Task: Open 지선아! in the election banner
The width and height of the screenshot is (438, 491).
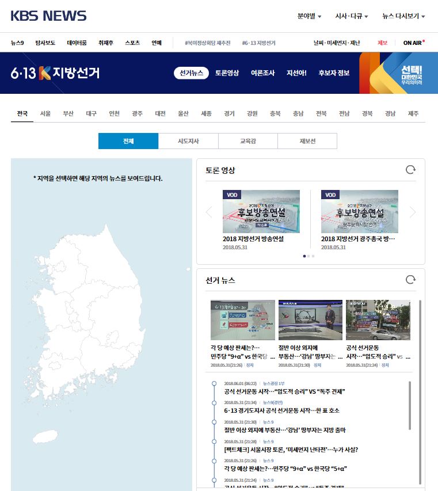Action: coord(296,73)
